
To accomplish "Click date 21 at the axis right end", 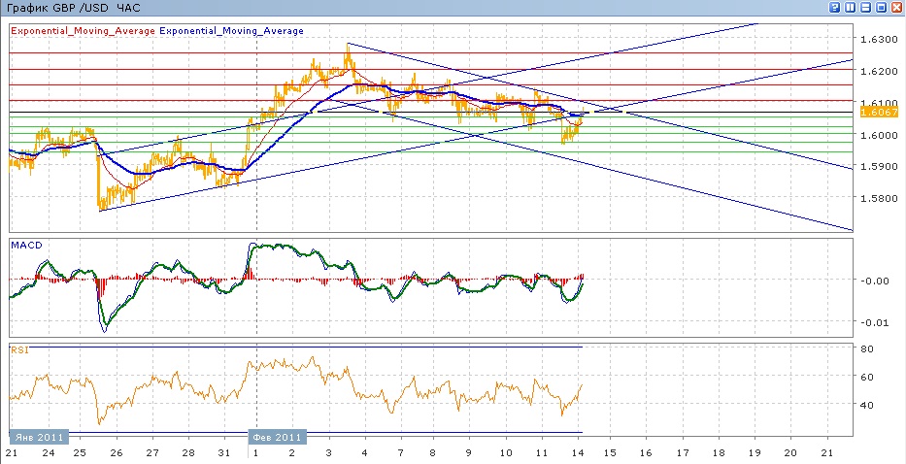I will click(825, 453).
